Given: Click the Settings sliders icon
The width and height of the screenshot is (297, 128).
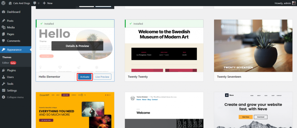Looking at the screenshot, I should click(x=3, y=91).
